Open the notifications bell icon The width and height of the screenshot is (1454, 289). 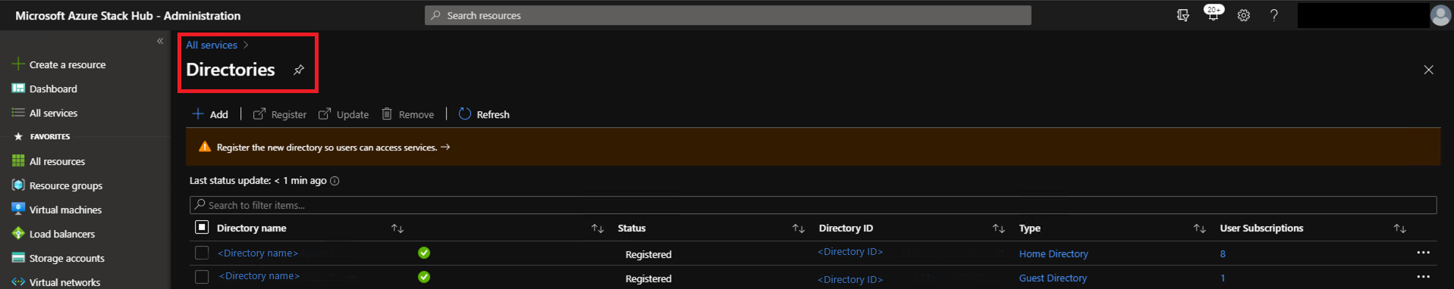[1214, 14]
